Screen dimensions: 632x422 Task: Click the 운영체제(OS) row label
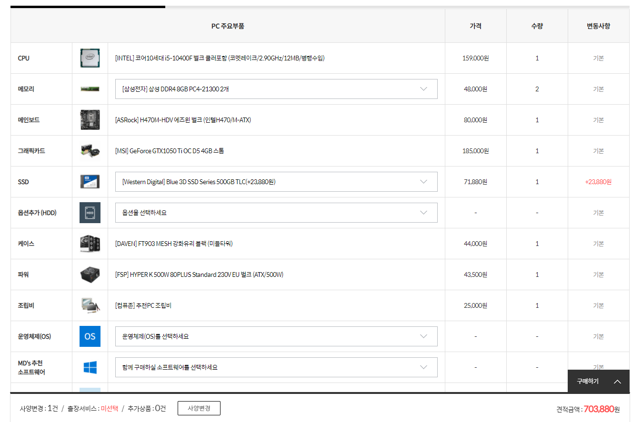click(x=34, y=336)
